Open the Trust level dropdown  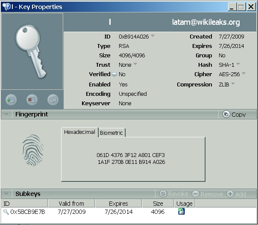point(135,64)
